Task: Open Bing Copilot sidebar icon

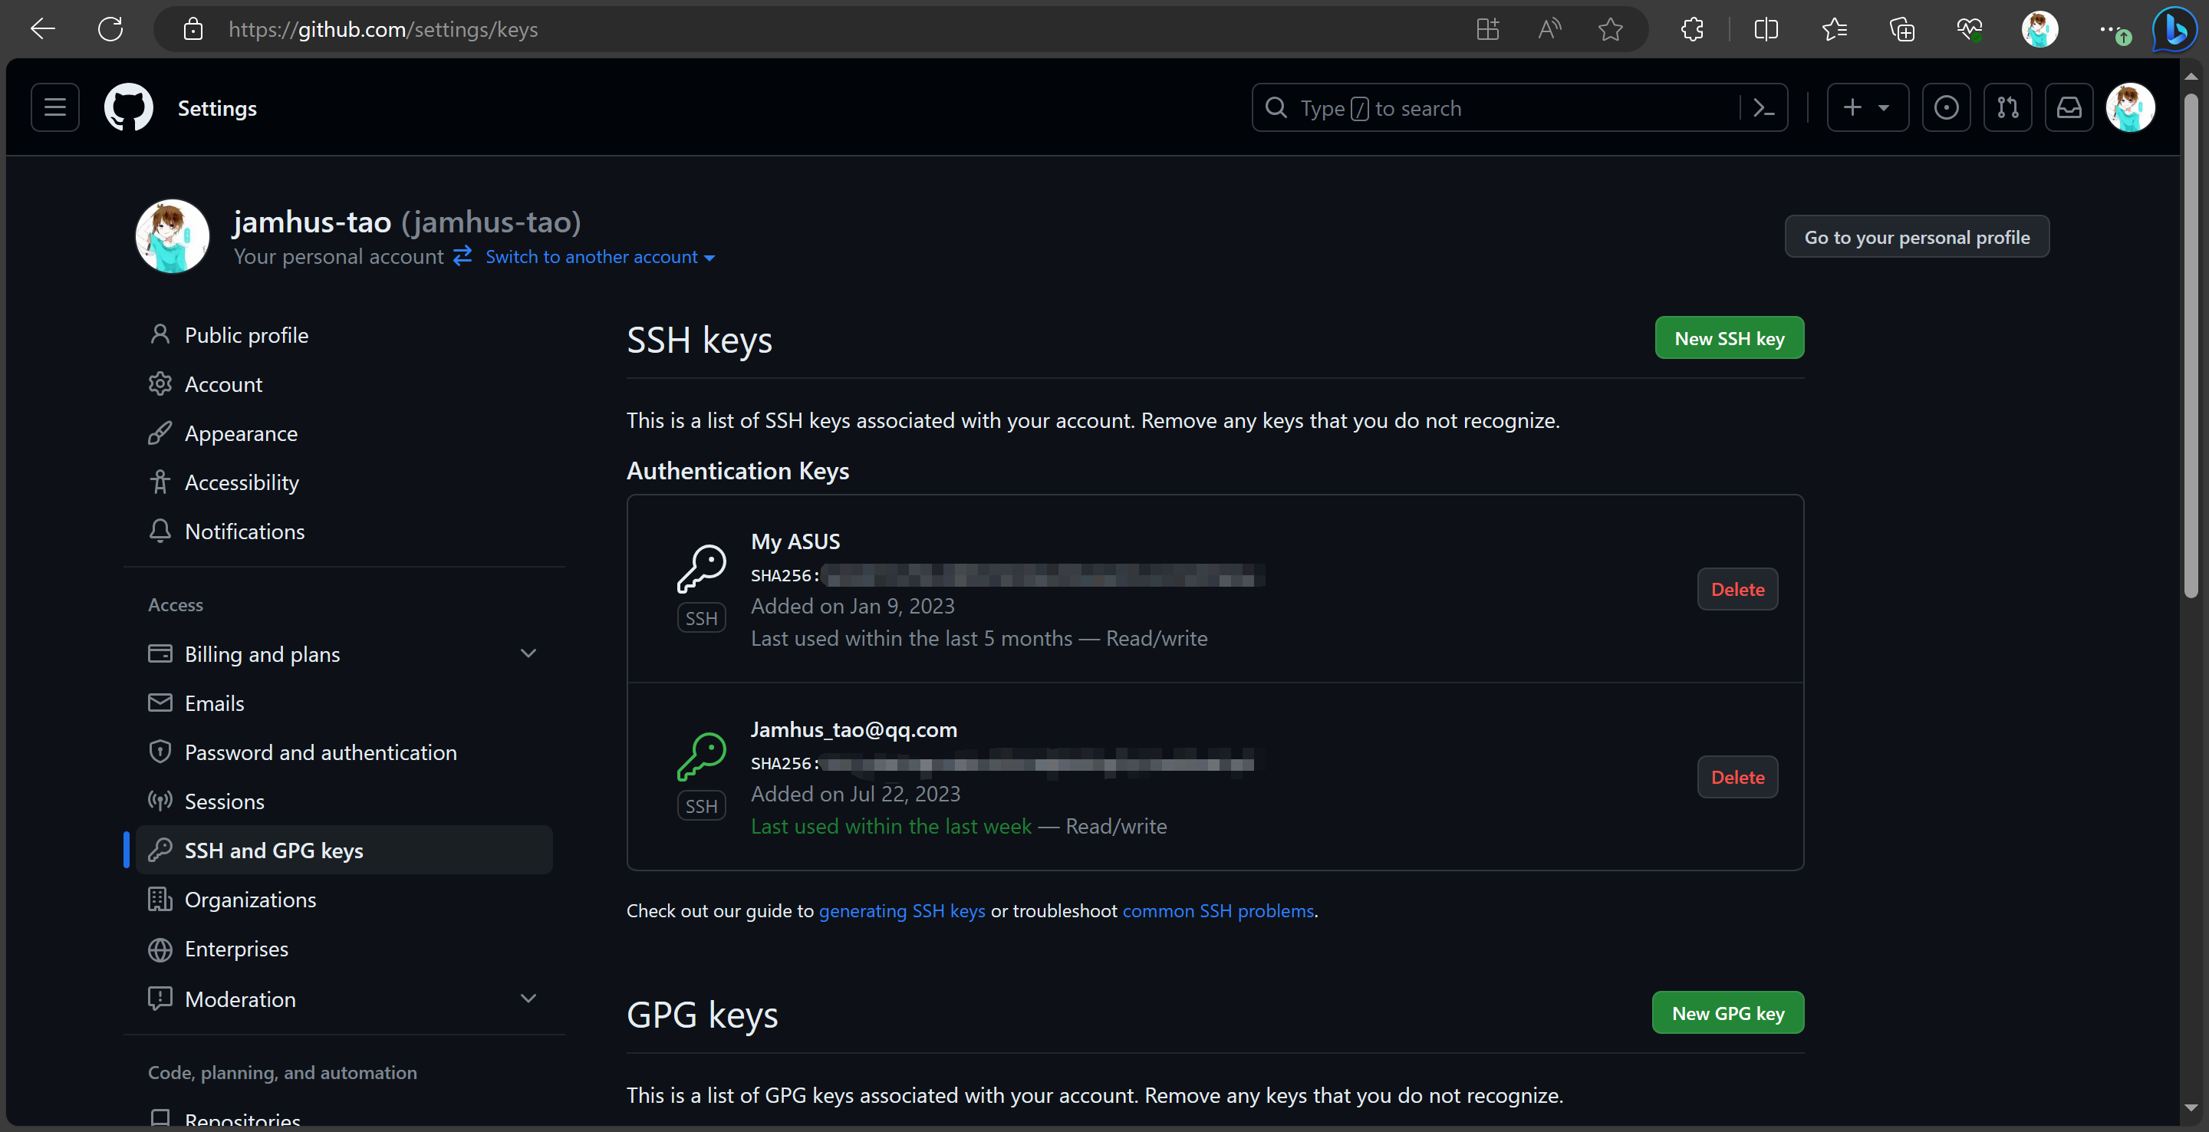Action: click(2174, 29)
